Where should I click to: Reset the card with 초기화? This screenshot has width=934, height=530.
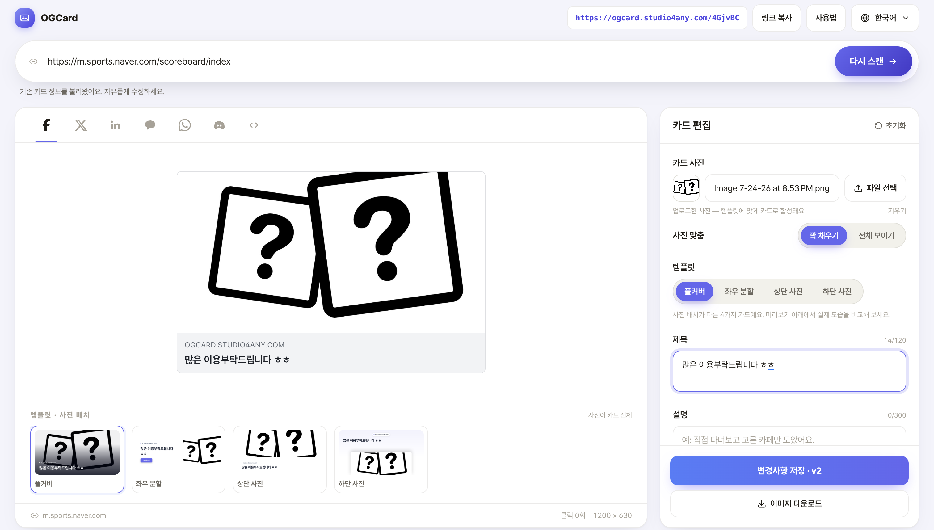click(890, 126)
